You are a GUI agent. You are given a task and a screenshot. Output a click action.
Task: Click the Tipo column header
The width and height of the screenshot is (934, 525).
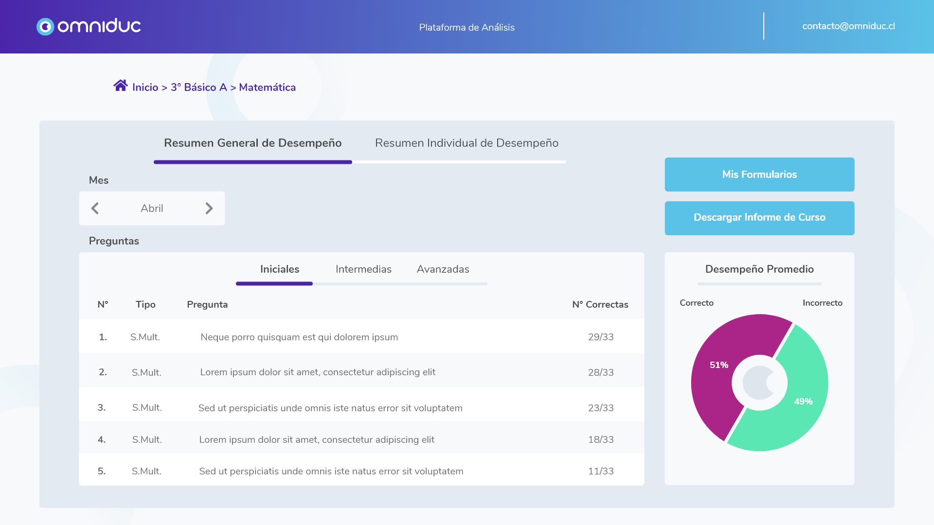(145, 305)
